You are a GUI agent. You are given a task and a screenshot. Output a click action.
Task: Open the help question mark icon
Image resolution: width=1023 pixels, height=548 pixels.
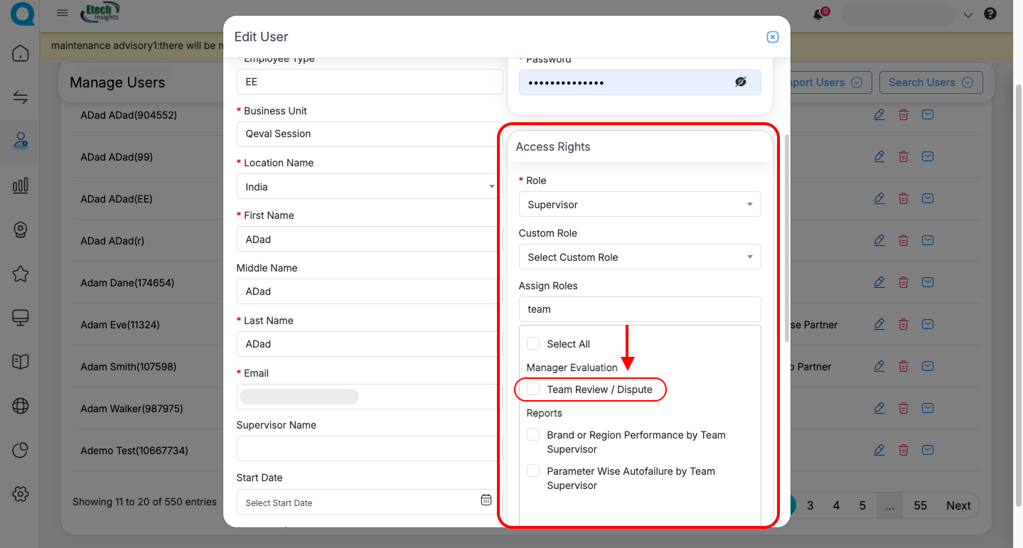[x=990, y=14]
